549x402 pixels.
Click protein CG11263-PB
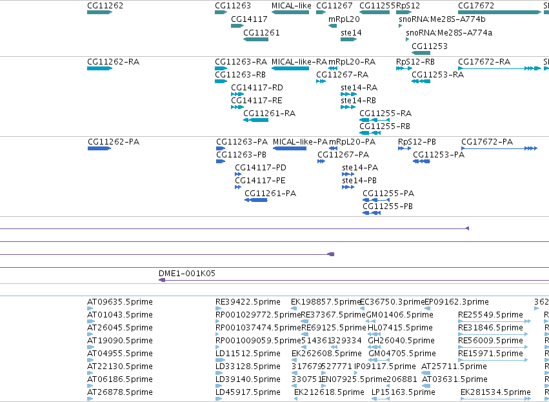[x=221, y=161]
